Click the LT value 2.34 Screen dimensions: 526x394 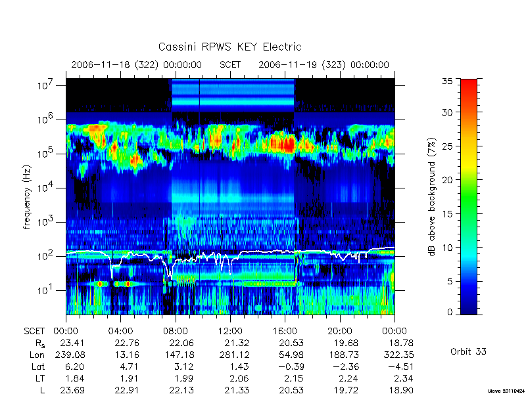(404, 378)
